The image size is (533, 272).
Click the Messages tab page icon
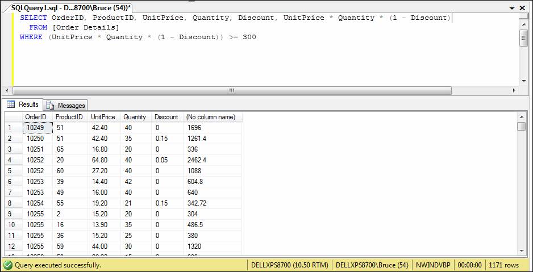50,106
